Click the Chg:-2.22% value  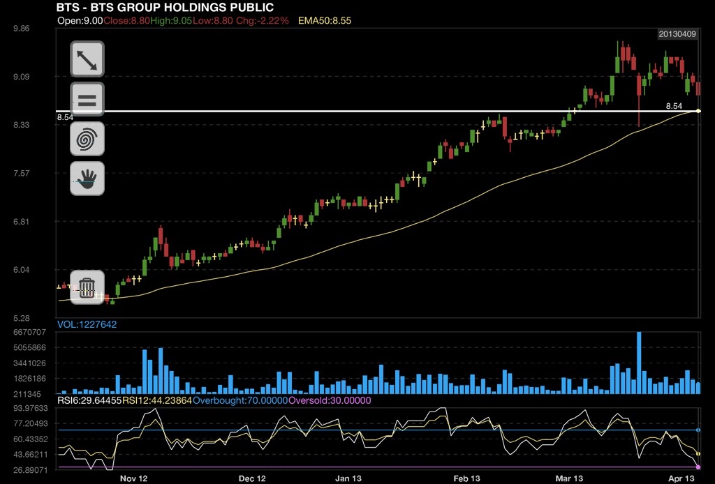coord(263,20)
